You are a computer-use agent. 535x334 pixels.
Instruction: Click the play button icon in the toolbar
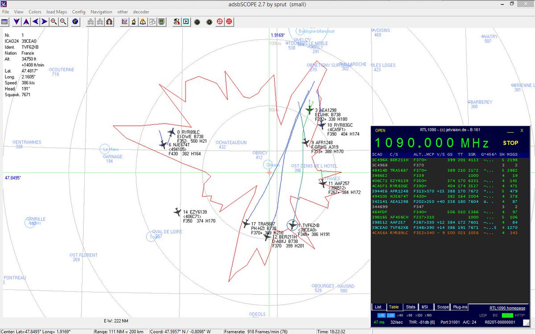click(x=186, y=21)
